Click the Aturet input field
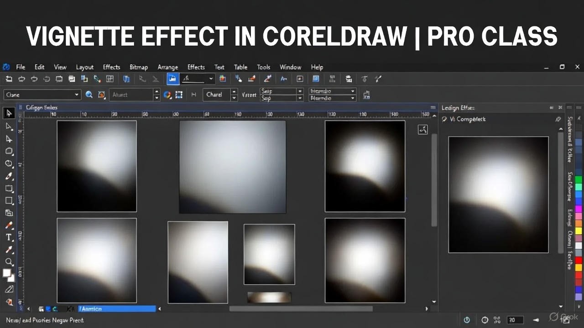 point(131,95)
